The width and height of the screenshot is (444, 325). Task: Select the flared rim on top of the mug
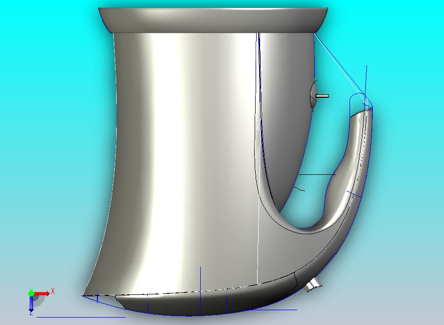[213, 20]
